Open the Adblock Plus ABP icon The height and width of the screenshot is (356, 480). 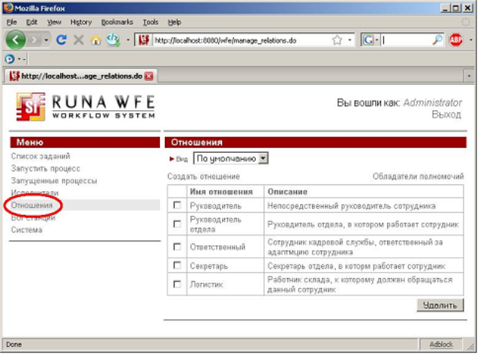point(456,40)
